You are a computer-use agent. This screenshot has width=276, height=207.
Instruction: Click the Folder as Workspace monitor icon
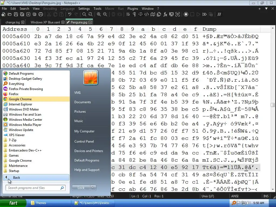point(171,15)
